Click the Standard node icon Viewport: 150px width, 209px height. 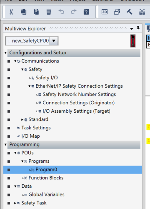[x=26, y=120]
